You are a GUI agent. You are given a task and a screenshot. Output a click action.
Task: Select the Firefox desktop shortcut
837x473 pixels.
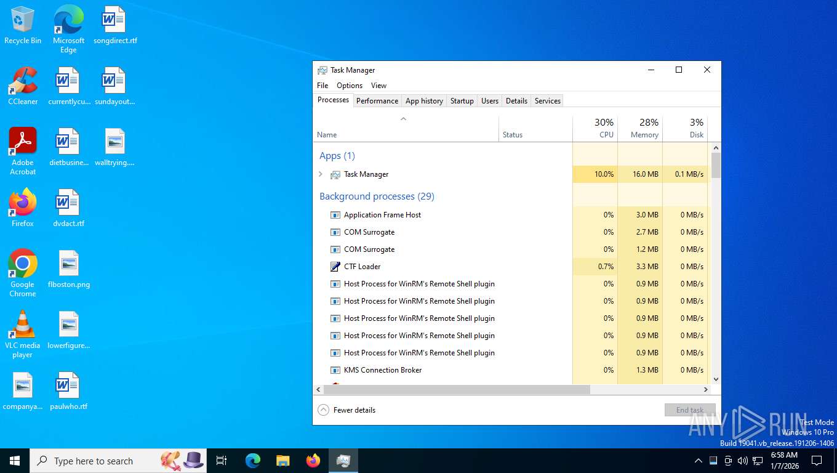tap(23, 208)
